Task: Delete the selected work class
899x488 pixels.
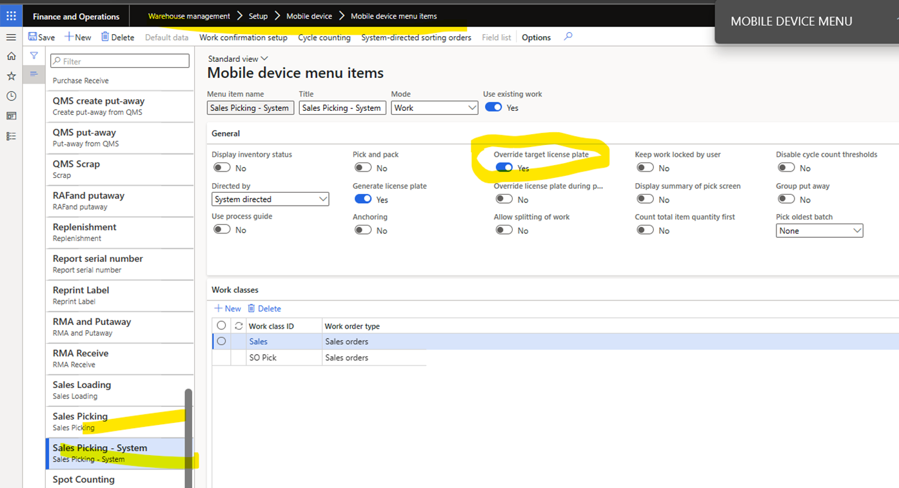Action: click(264, 309)
